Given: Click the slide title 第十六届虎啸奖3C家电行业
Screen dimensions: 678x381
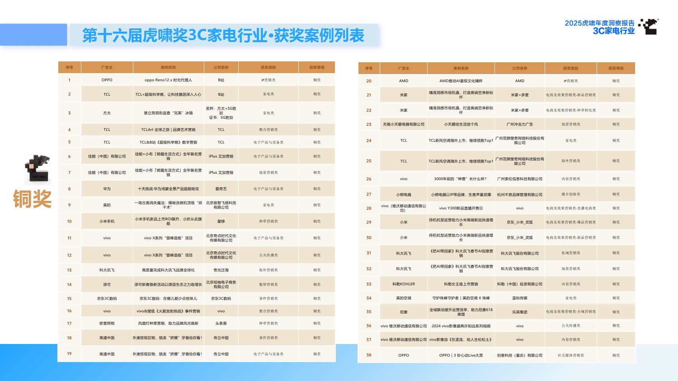Looking at the screenshot, I should click(x=224, y=33).
